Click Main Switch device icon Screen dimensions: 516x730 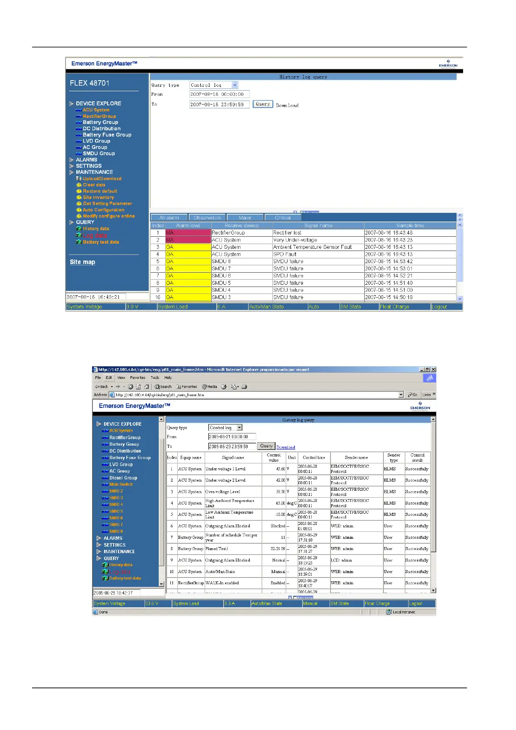coord(105,485)
